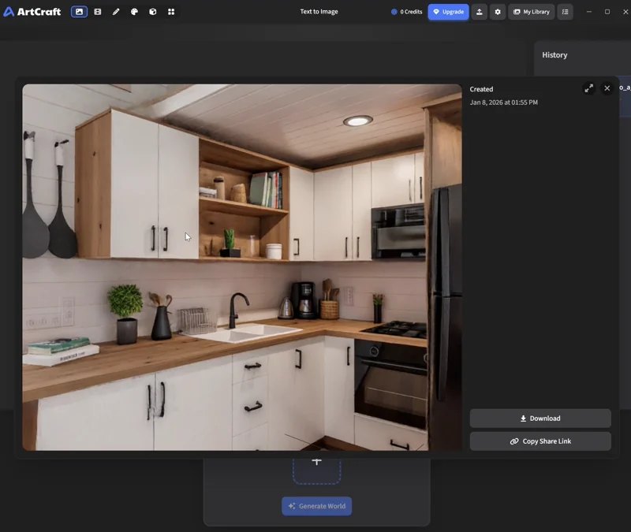Select the image mode icon in top toolbar

(x=79, y=12)
